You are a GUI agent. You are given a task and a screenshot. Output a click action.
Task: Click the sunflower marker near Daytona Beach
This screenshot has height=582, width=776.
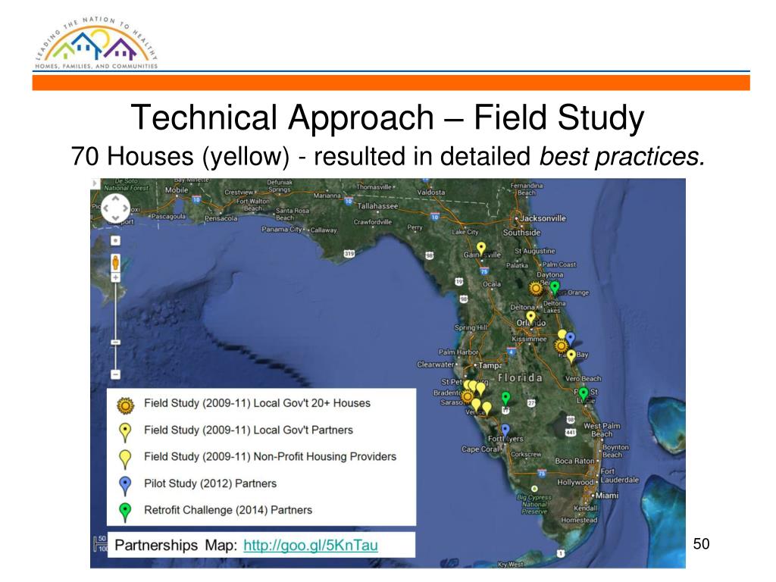pyautogui.click(x=536, y=288)
